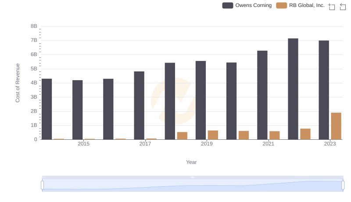
Task: Click the Owens Corning bar for 2015
Action: click(78, 110)
